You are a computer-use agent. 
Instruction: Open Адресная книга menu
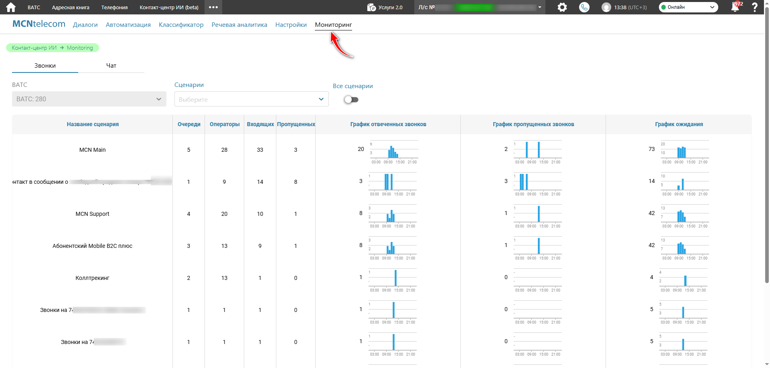pos(71,7)
